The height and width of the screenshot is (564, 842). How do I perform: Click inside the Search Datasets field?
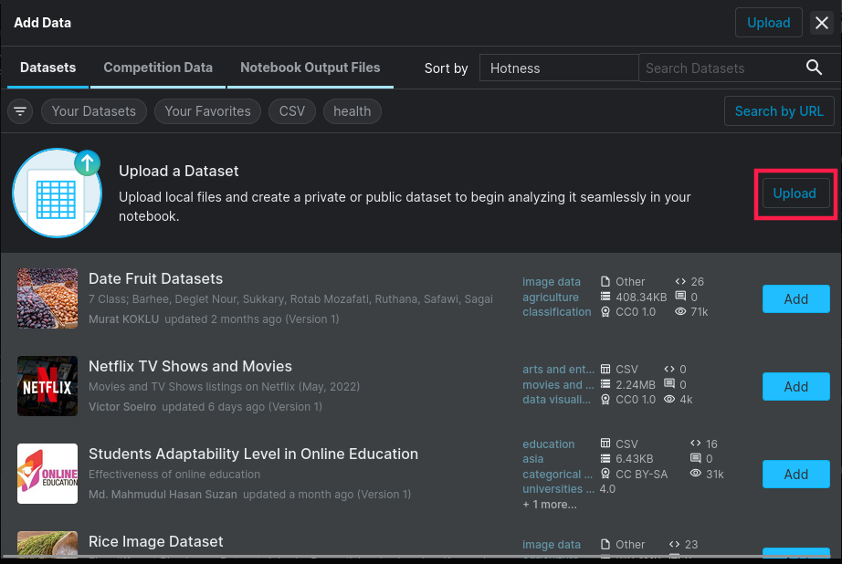click(721, 68)
